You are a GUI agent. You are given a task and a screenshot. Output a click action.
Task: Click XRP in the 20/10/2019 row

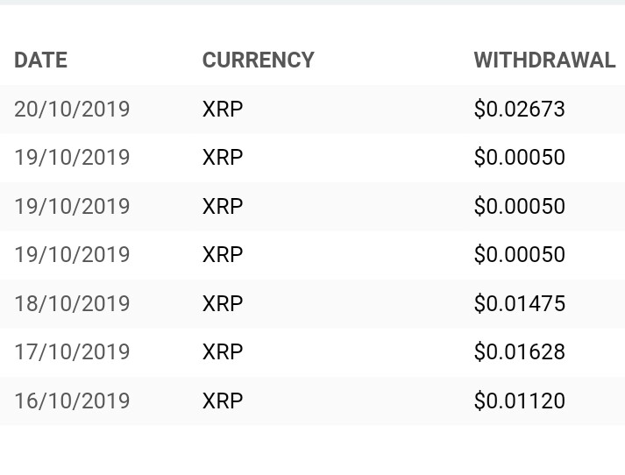point(223,110)
